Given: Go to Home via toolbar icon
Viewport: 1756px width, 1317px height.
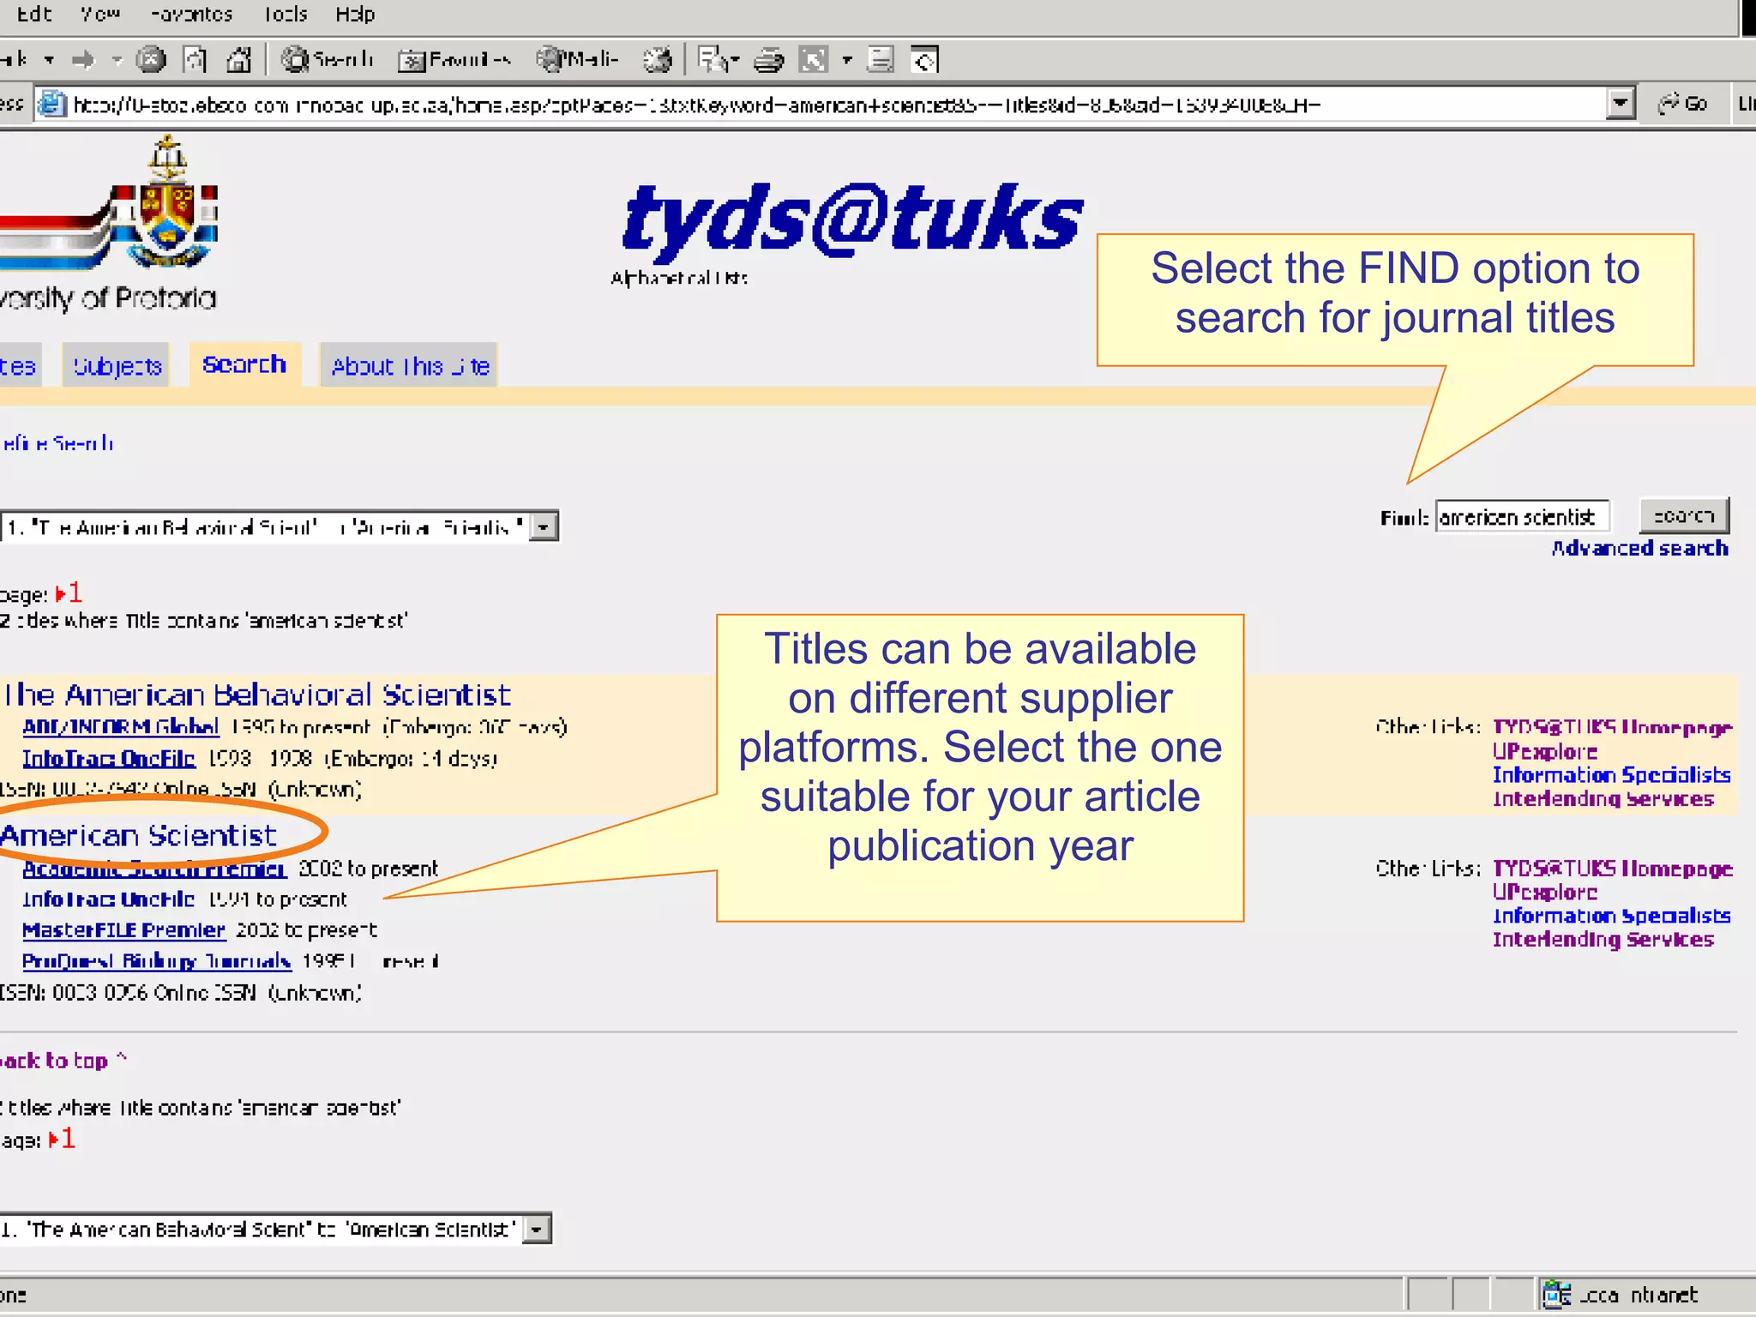Looking at the screenshot, I should 238,59.
